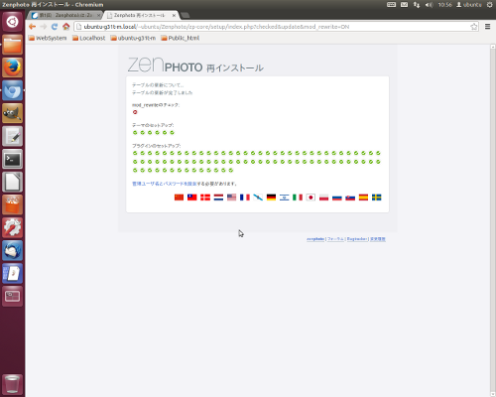Select the Taiwan flag language option

click(192, 198)
